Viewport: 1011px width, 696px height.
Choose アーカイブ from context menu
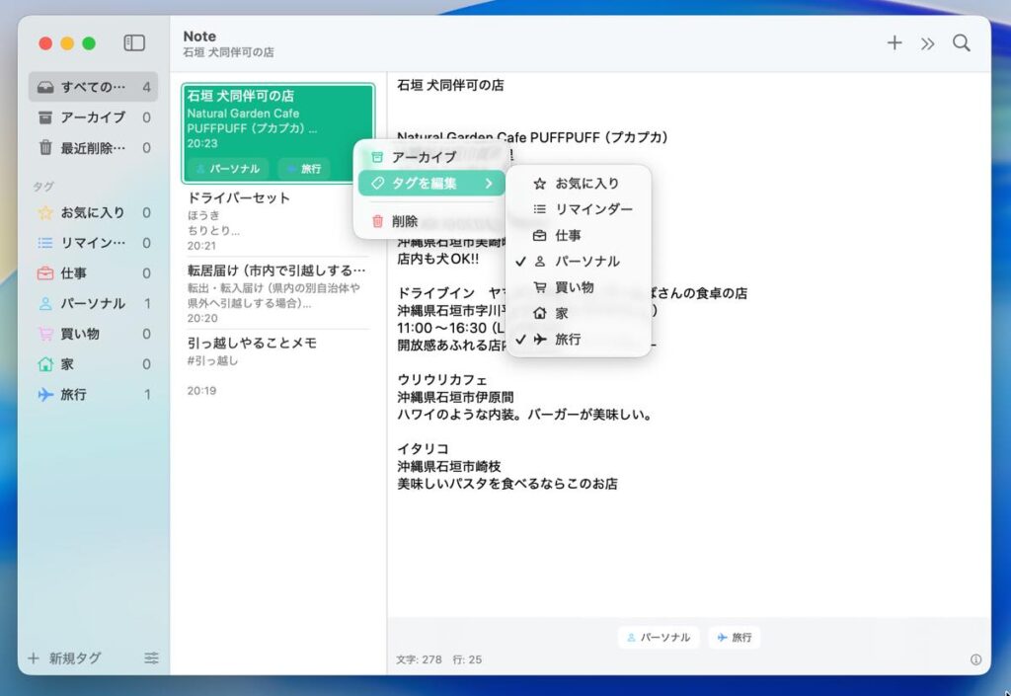(x=424, y=157)
